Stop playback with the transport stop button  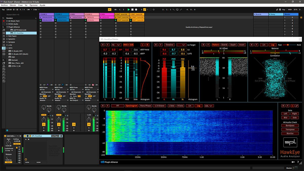tap(132, 10)
